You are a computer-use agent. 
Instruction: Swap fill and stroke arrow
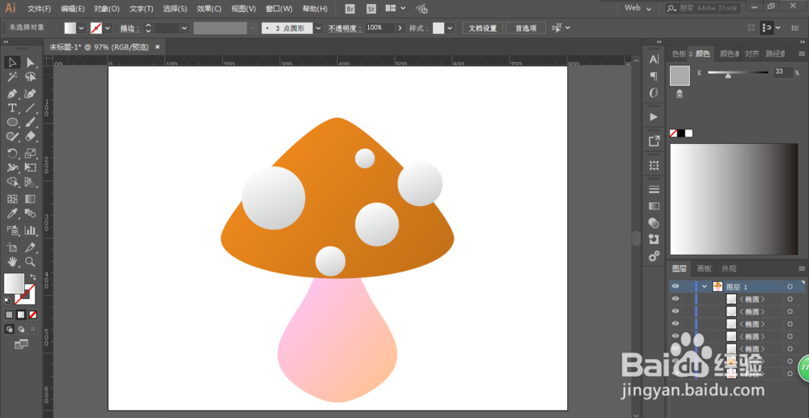click(33, 277)
